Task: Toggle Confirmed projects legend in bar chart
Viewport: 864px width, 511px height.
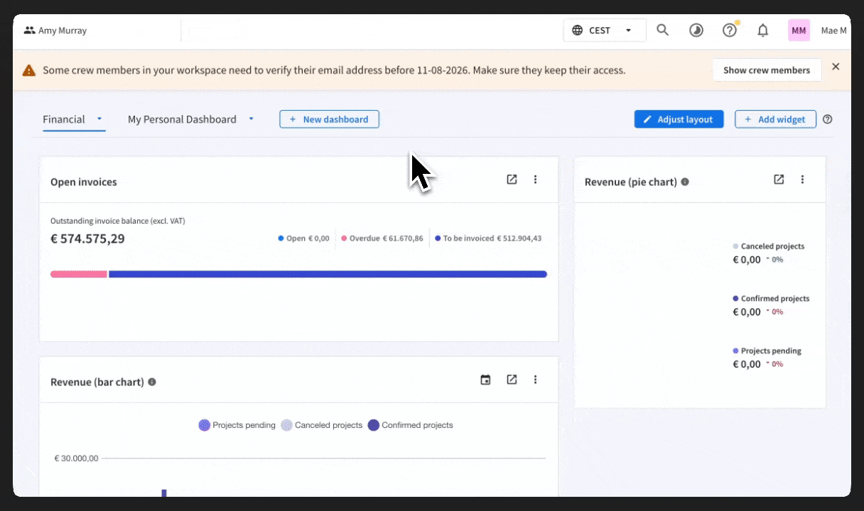Action: (410, 425)
